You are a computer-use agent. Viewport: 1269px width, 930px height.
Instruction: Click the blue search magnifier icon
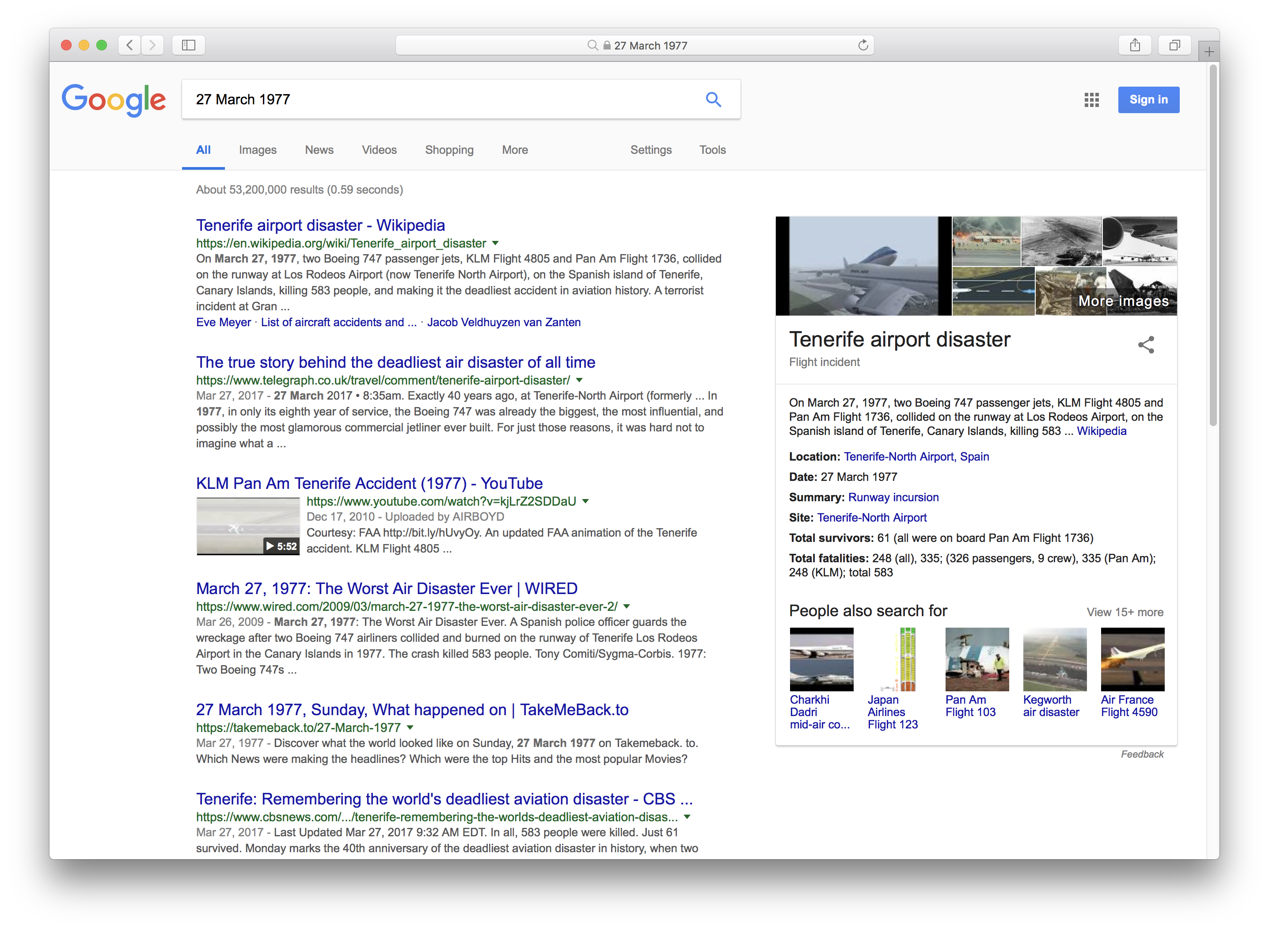click(713, 99)
